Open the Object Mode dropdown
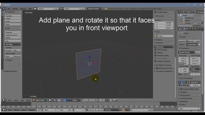Screen dimensions: 205x115 click(x=40, y=100)
